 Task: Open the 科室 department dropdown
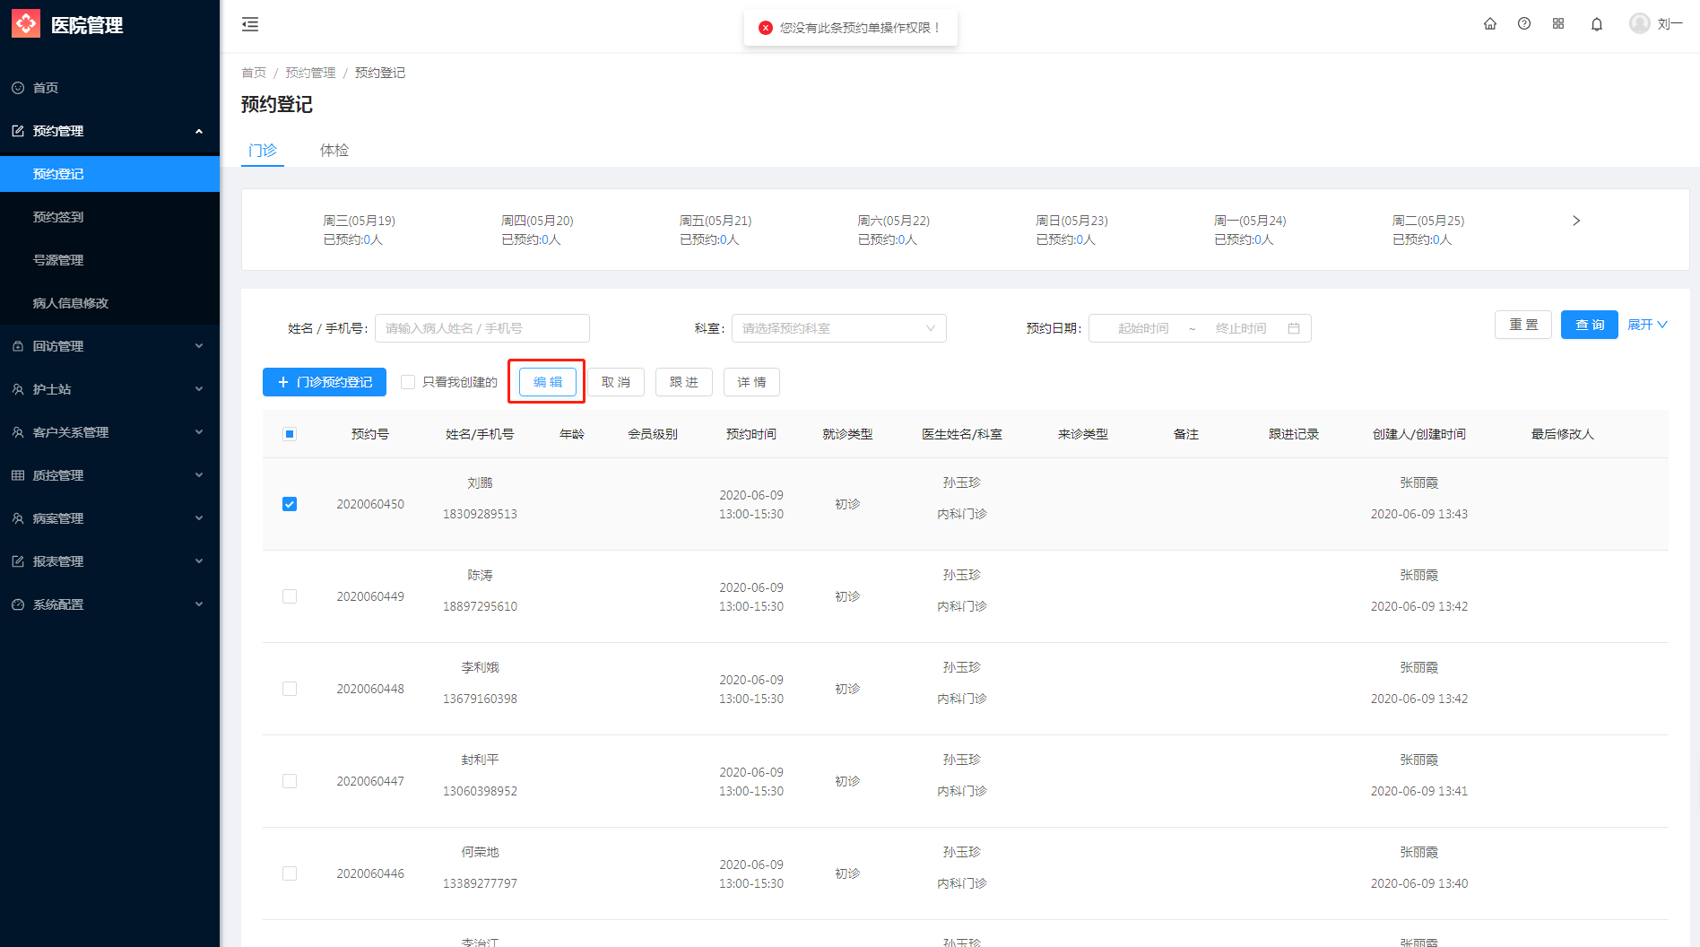[838, 328]
